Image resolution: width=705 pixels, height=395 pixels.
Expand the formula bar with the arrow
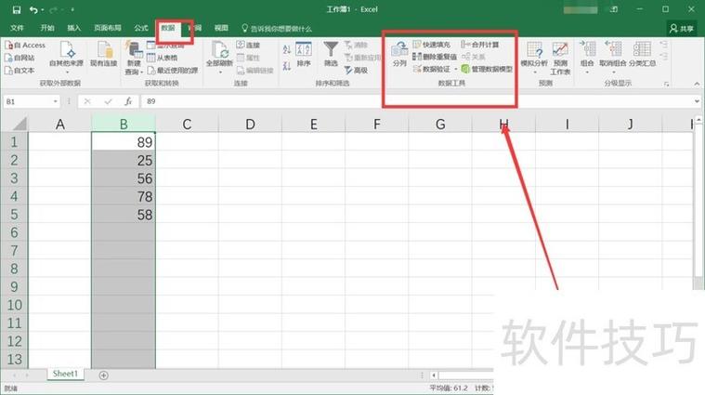point(697,101)
